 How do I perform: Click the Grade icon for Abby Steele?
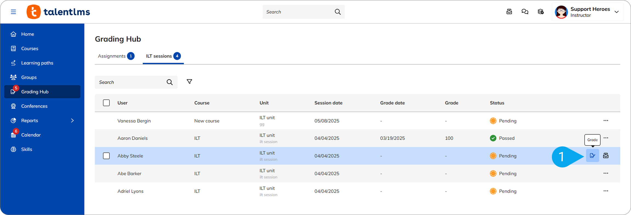pos(592,156)
